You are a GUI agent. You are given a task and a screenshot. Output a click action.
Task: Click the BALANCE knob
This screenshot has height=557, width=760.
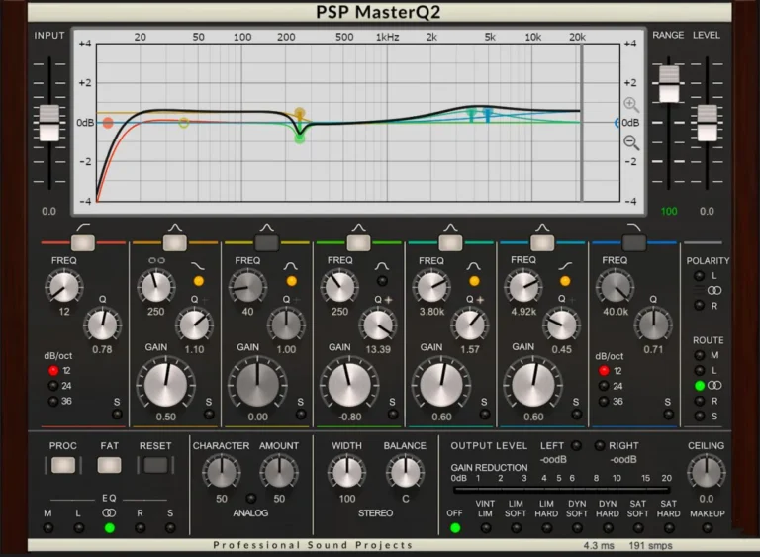coord(405,472)
